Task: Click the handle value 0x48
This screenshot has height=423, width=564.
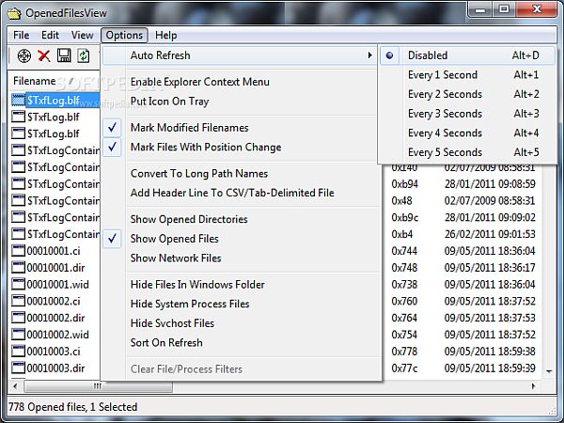Action: click(401, 200)
